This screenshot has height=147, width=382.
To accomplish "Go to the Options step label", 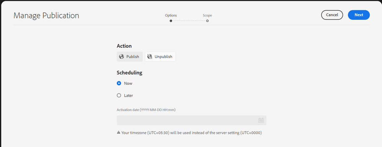I will pyautogui.click(x=171, y=15).
